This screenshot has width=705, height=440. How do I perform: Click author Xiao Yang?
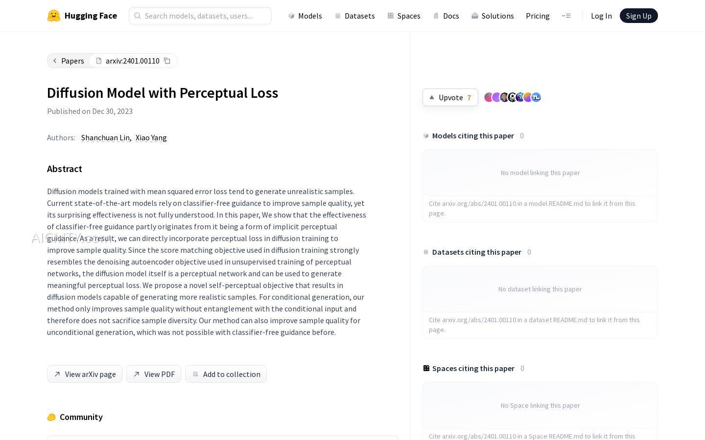[x=151, y=138]
